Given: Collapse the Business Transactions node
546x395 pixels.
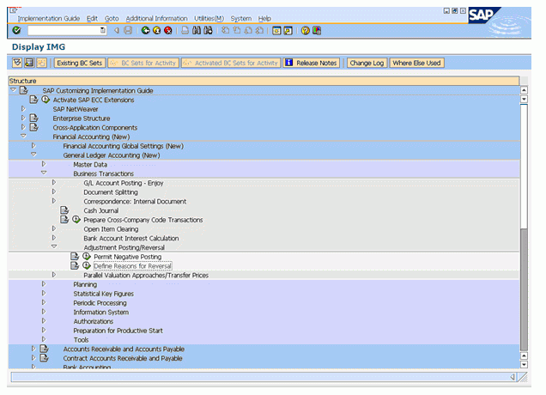Looking at the screenshot, I should (44, 173).
